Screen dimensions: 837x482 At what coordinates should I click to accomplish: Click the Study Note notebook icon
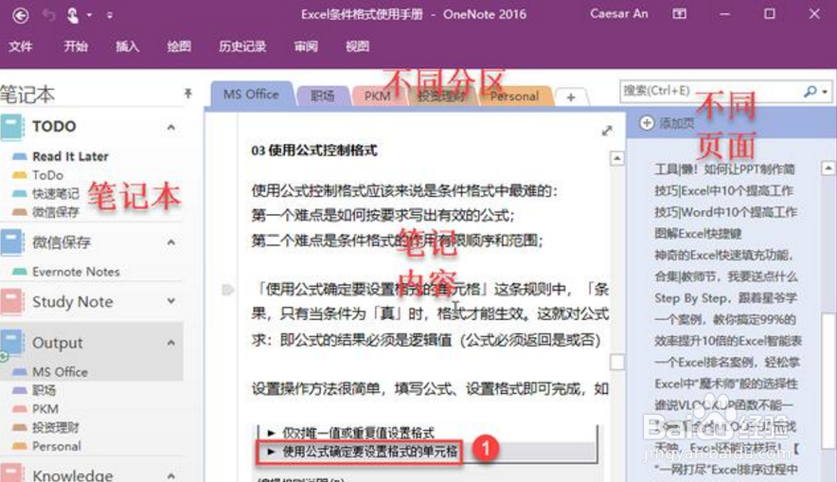pyautogui.click(x=11, y=301)
